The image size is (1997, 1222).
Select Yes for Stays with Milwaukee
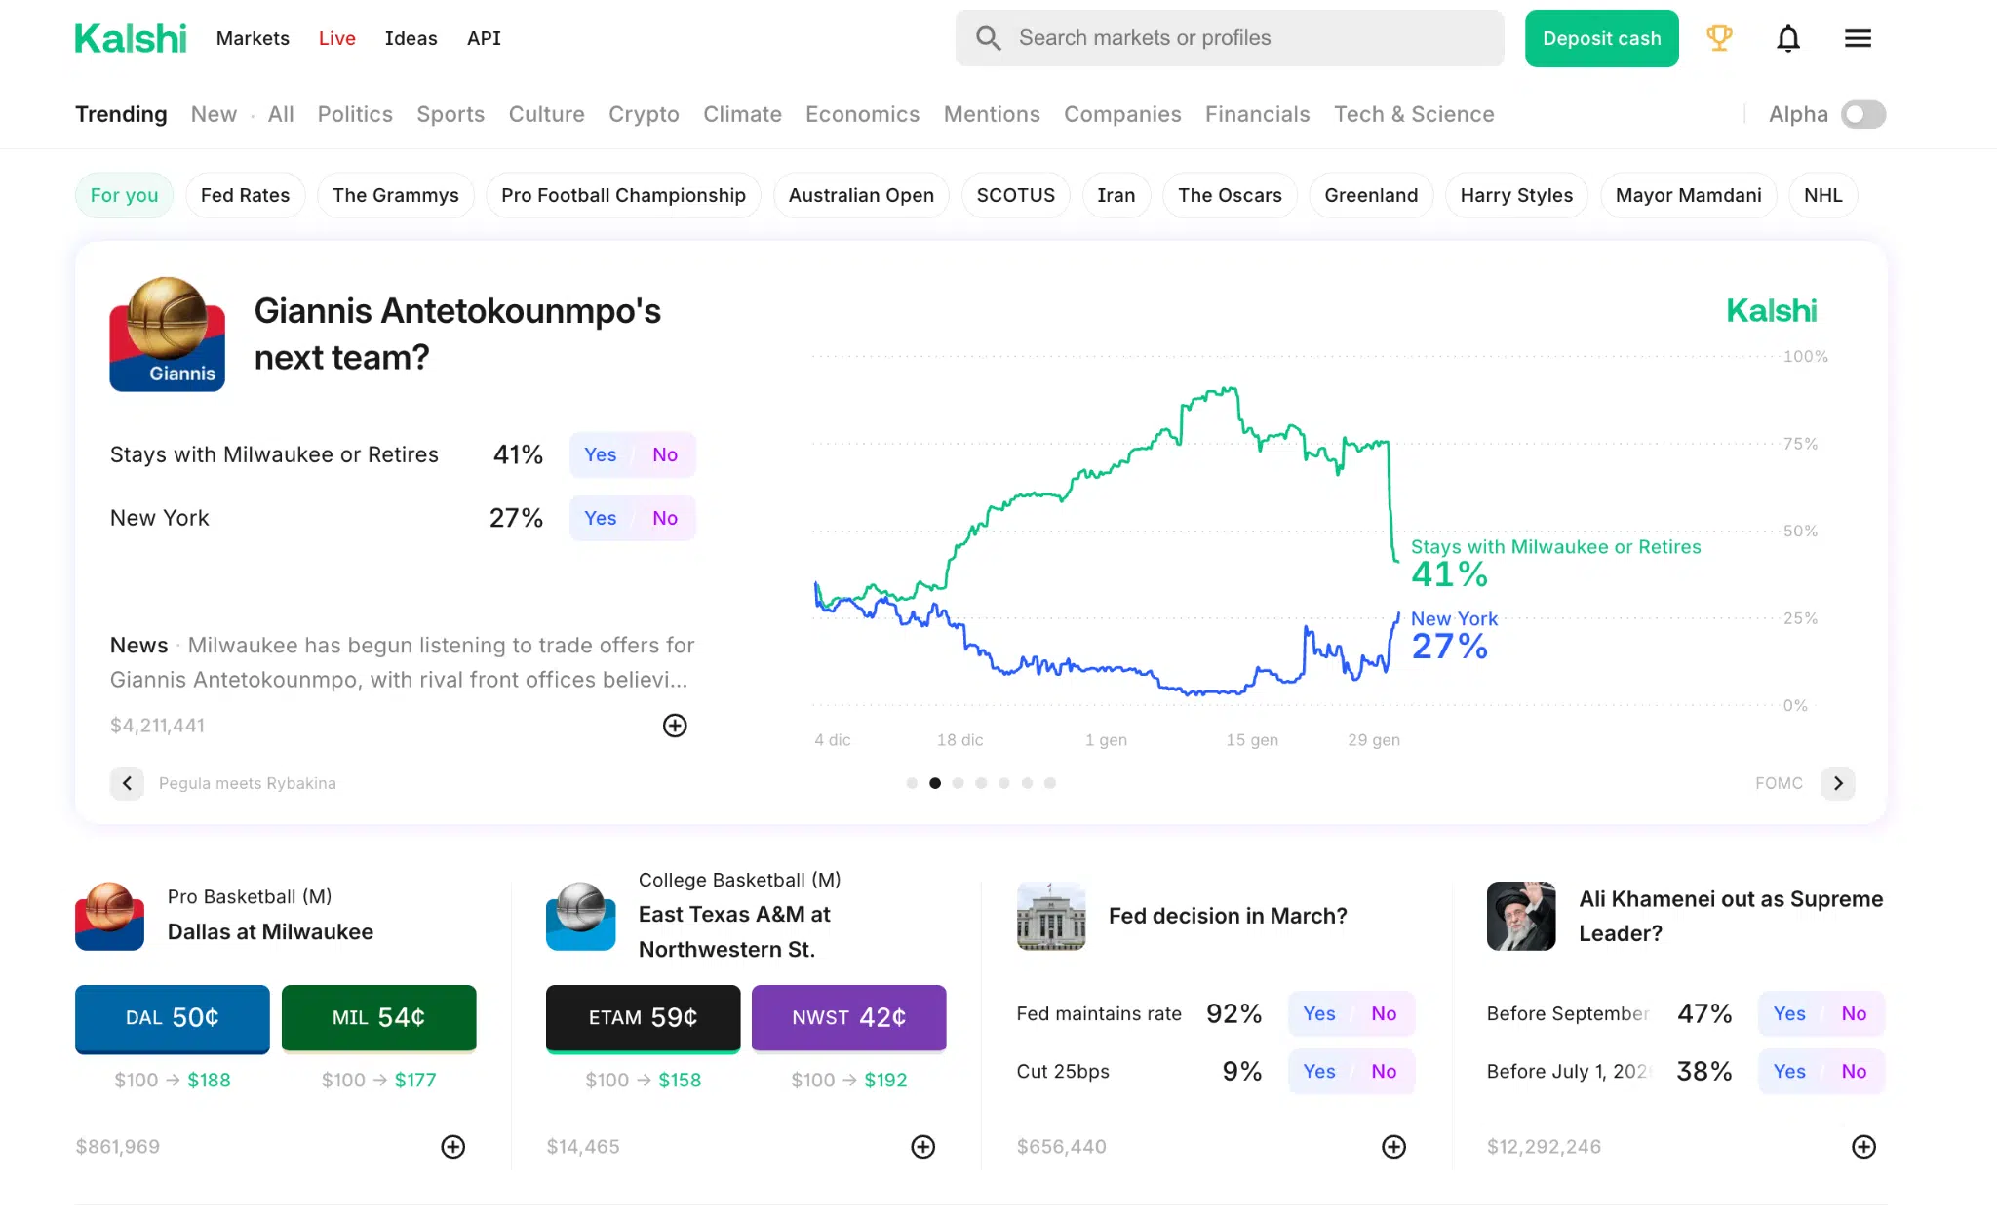[601, 454]
